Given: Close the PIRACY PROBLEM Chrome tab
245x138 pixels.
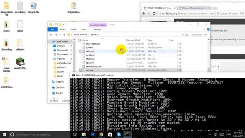Looking at the screenshot, I should pyautogui.click(x=175, y=8).
